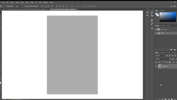Open the Edit menu

click(x=7, y=2)
